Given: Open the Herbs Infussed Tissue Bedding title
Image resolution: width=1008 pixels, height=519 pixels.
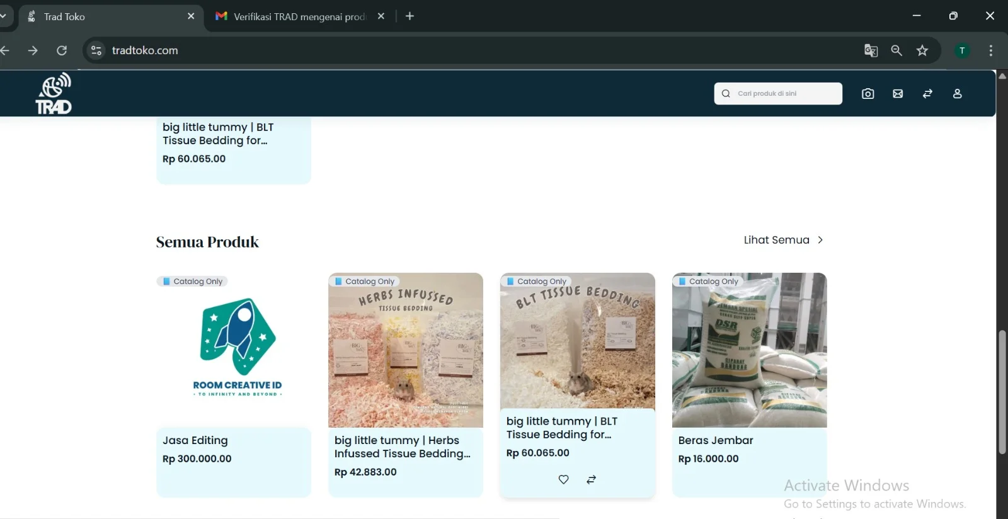Looking at the screenshot, I should tap(403, 447).
